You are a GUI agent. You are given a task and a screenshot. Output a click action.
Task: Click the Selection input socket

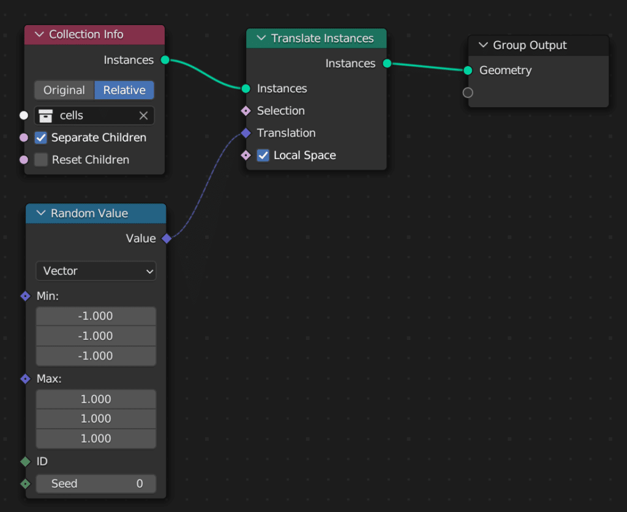point(246,111)
